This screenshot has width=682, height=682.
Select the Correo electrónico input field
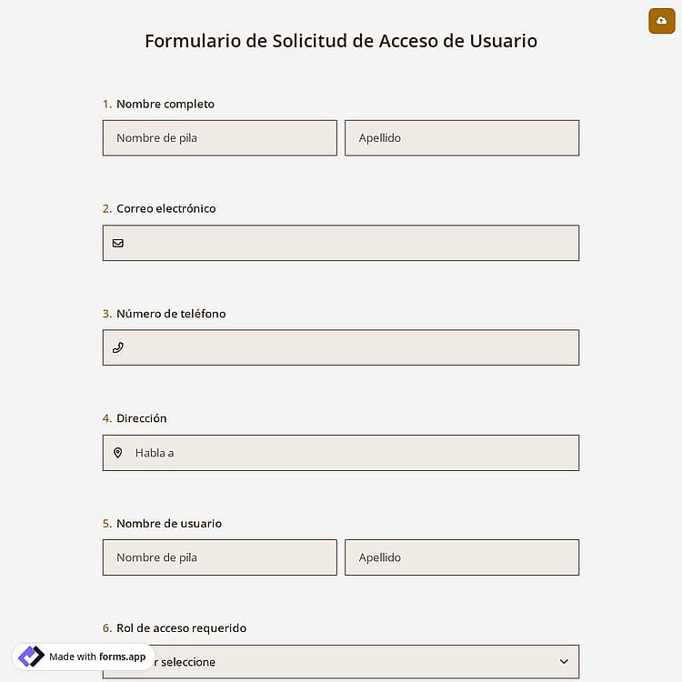pyautogui.click(x=341, y=243)
